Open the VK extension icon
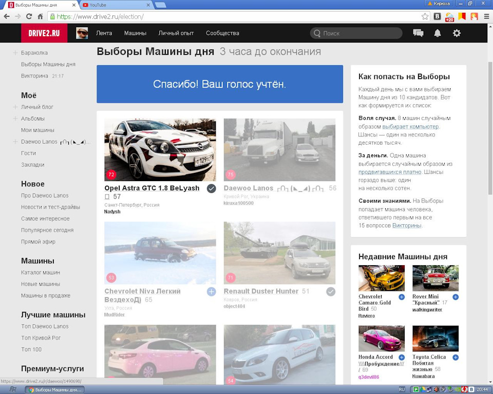493x394 pixels. [437, 16]
